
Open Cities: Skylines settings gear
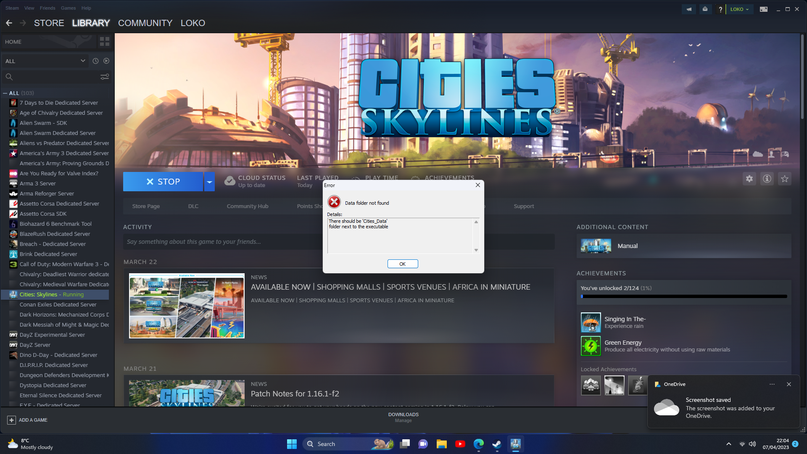(x=749, y=179)
